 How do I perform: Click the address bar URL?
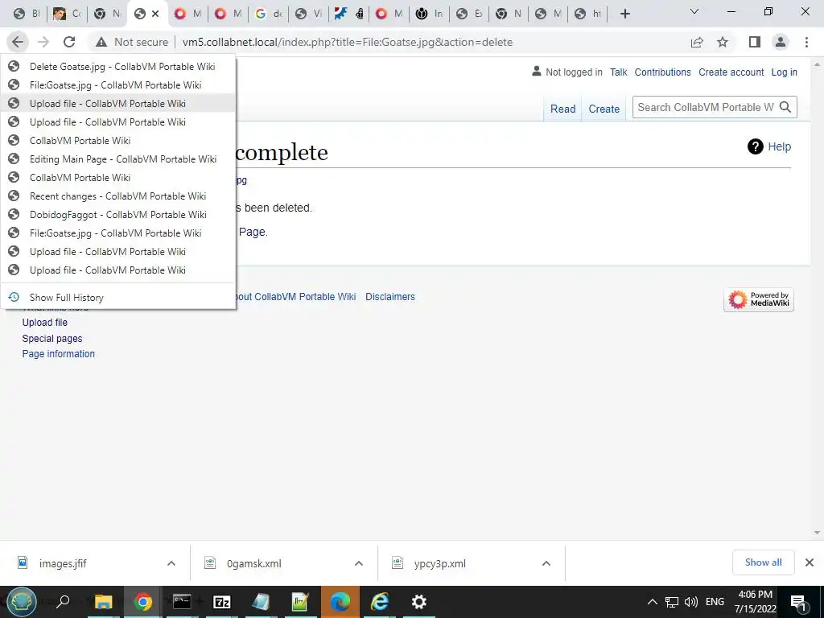348,42
